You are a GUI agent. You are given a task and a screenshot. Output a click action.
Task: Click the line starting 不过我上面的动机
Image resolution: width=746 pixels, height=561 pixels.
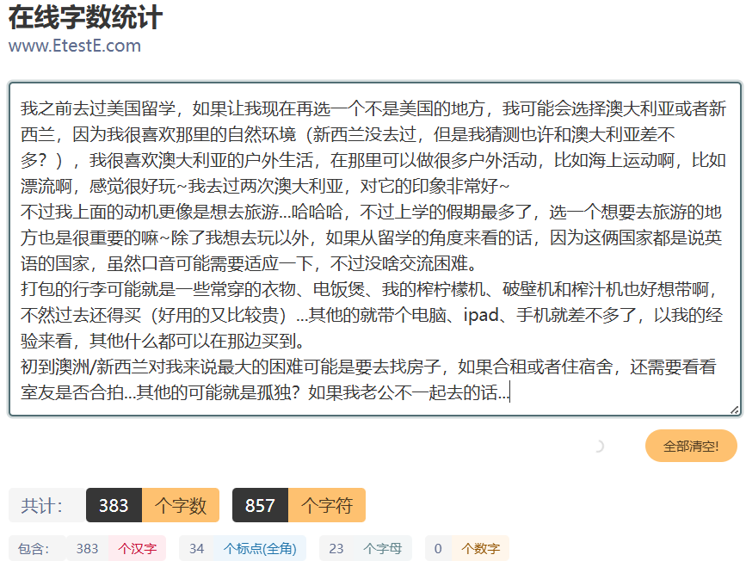tap(371, 212)
